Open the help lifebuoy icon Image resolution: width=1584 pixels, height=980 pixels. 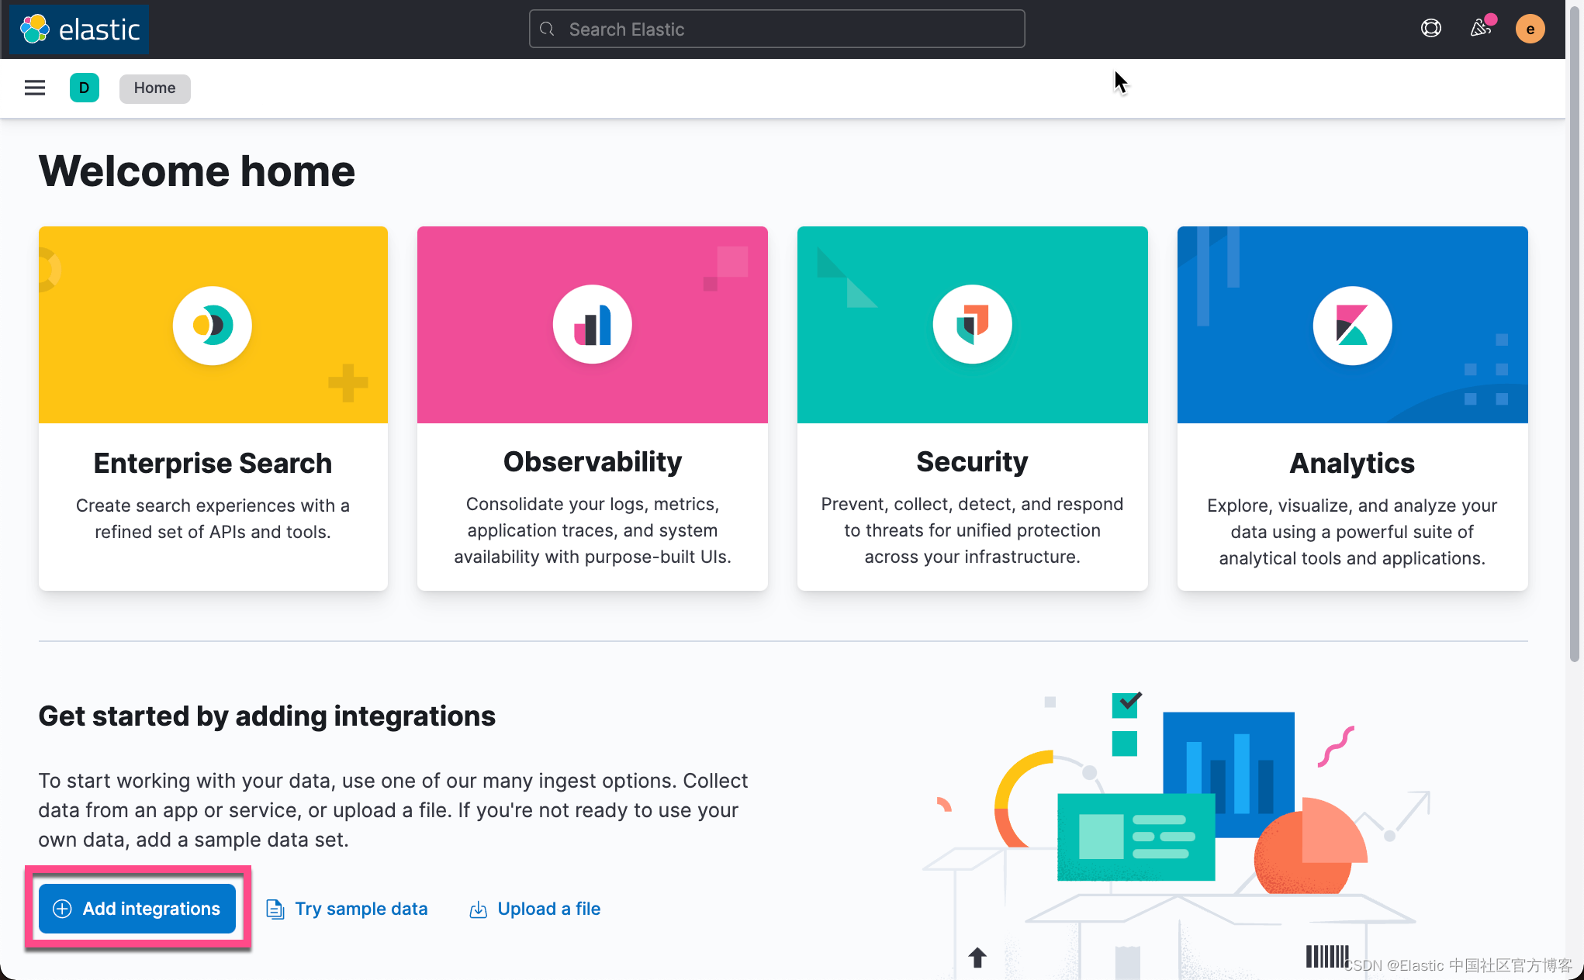1430,29
